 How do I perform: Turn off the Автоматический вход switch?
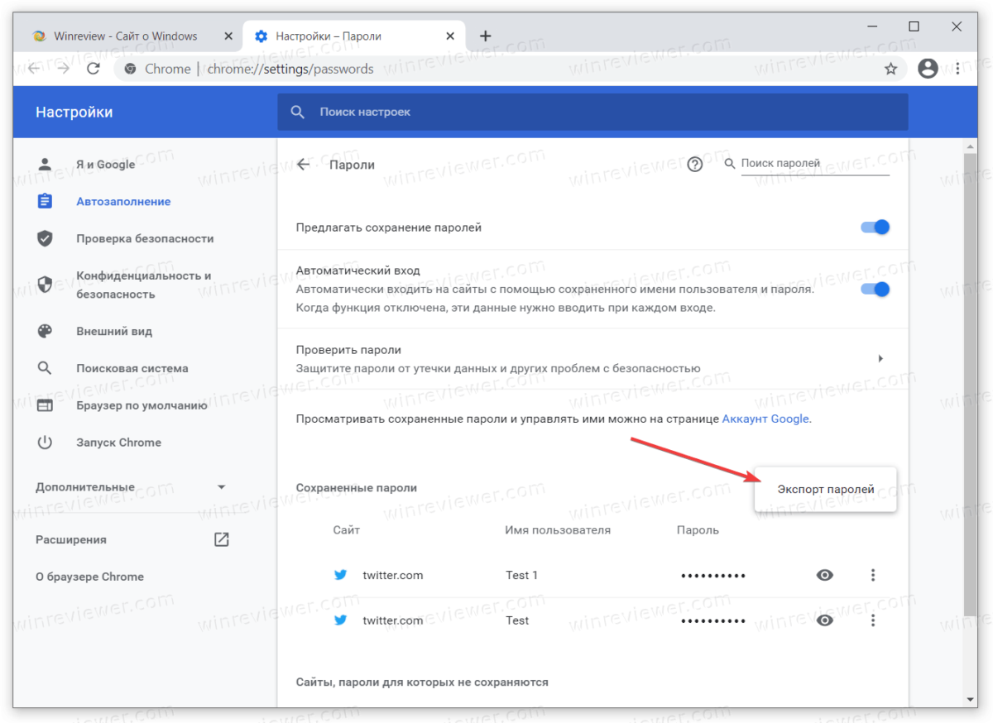(x=875, y=290)
